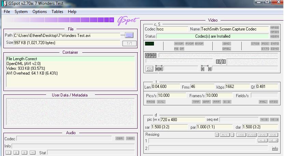Select audio stream button 1
This screenshot has height=156, width=284.
click(8, 153)
